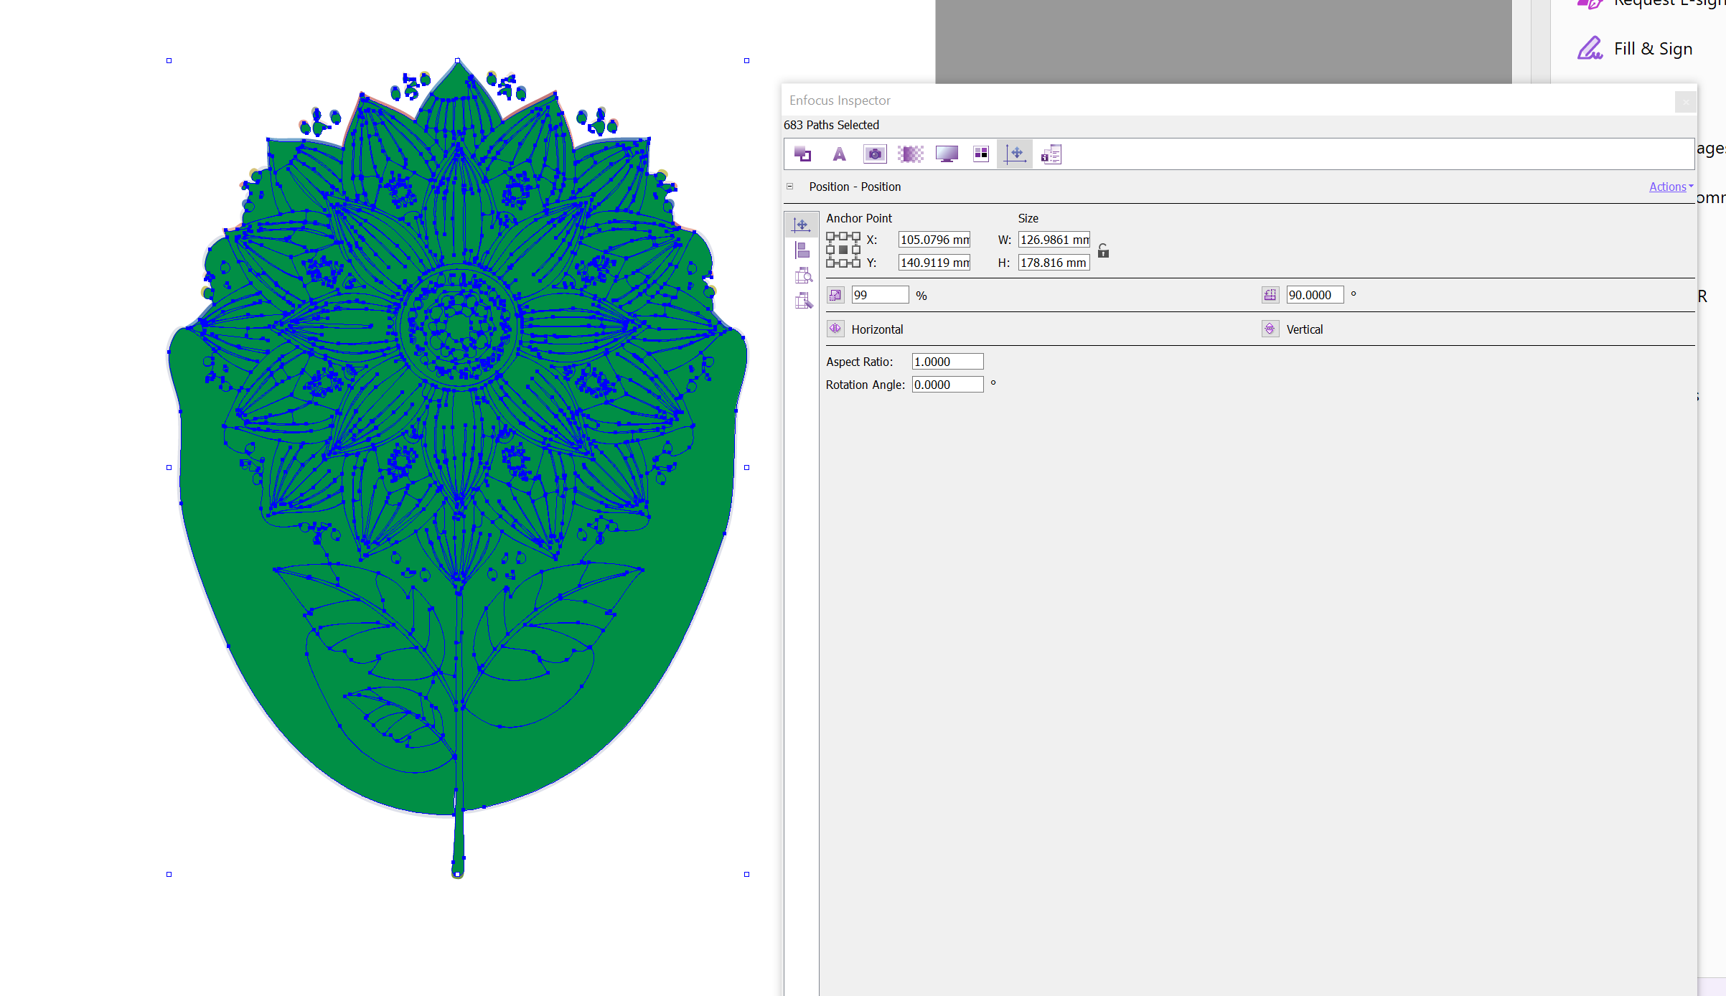Open the Text category in Inspector
1726x996 pixels.
(x=839, y=154)
